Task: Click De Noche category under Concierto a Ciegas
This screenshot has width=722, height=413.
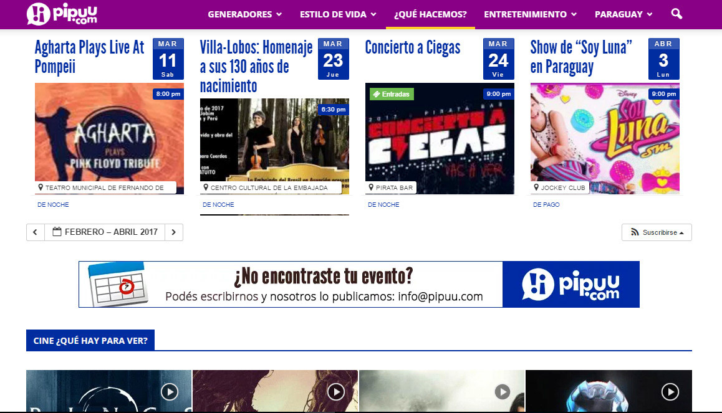Action: [x=383, y=205]
